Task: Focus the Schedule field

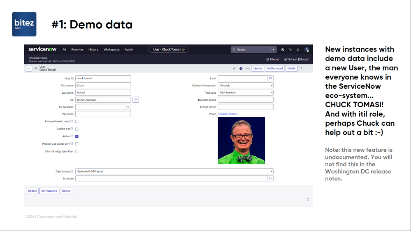Action: 172,178
